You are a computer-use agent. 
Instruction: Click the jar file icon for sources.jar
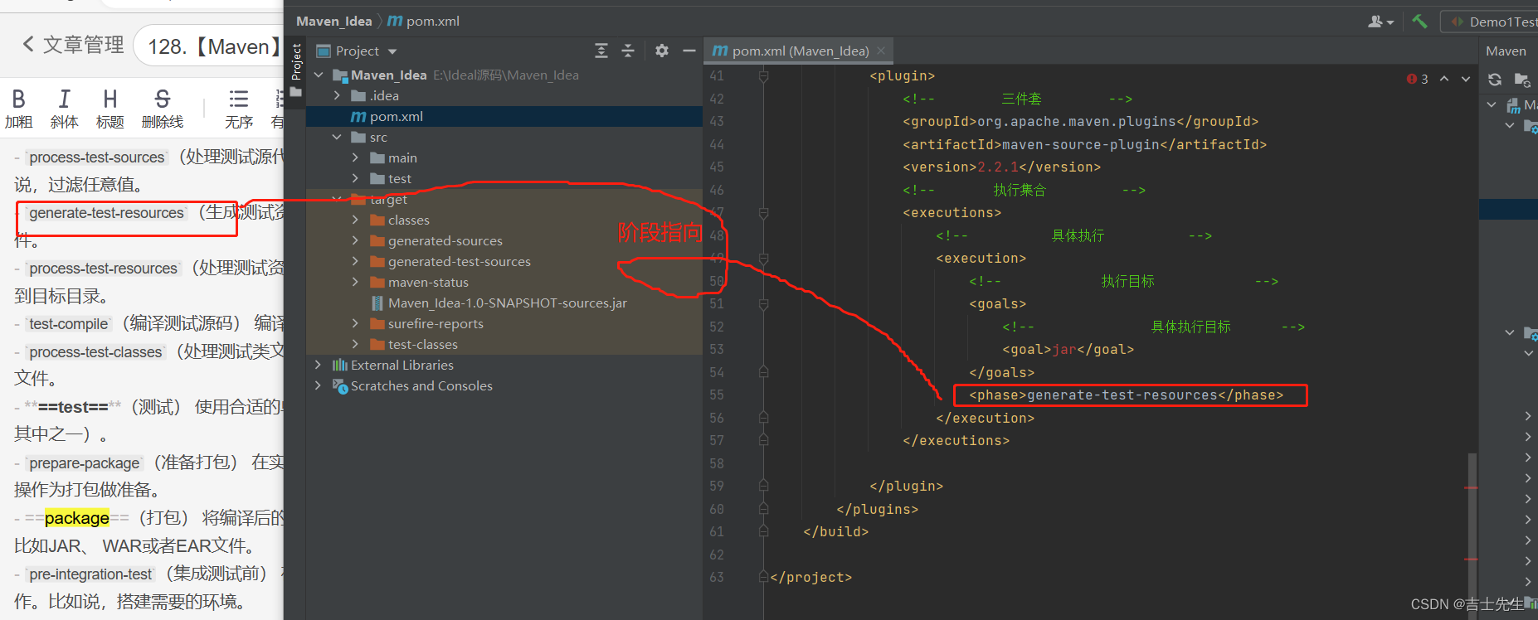377,303
